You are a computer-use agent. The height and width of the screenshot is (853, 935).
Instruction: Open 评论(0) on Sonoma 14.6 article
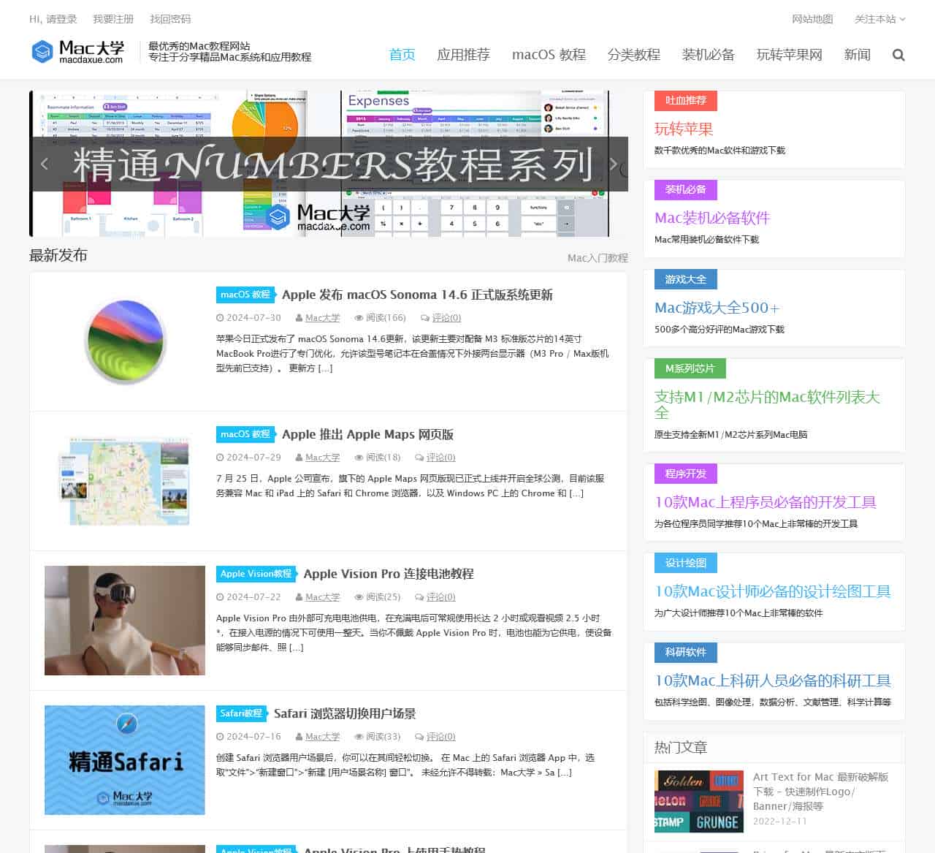[x=446, y=318]
